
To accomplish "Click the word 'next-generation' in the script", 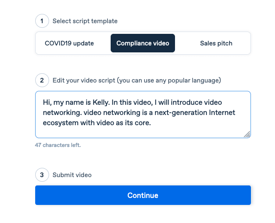I will (x=181, y=113).
